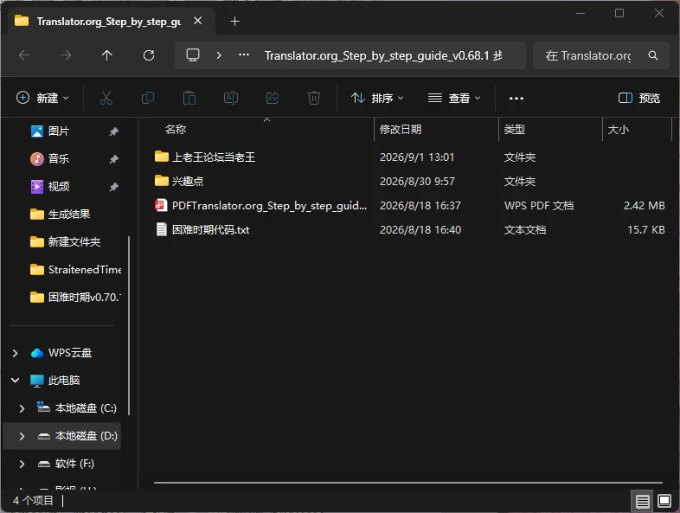Open the 查看 view dropdown

click(x=454, y=98)
